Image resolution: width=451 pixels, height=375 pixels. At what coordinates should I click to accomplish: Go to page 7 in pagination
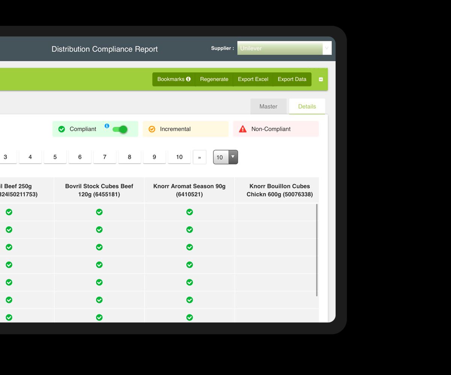click(104, 157)
